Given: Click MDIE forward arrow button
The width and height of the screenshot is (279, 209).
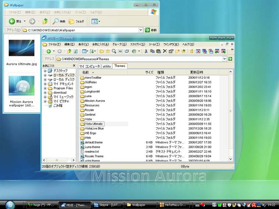Looking at the screenshot, I should pyautogui.click(x=59, y=52).
